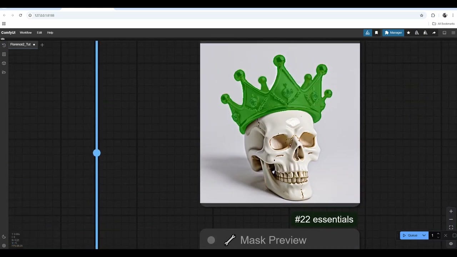This screenshot has height=257, width=457.
Task: Toggle link visibility eye icon
Action: coord(451,244)
